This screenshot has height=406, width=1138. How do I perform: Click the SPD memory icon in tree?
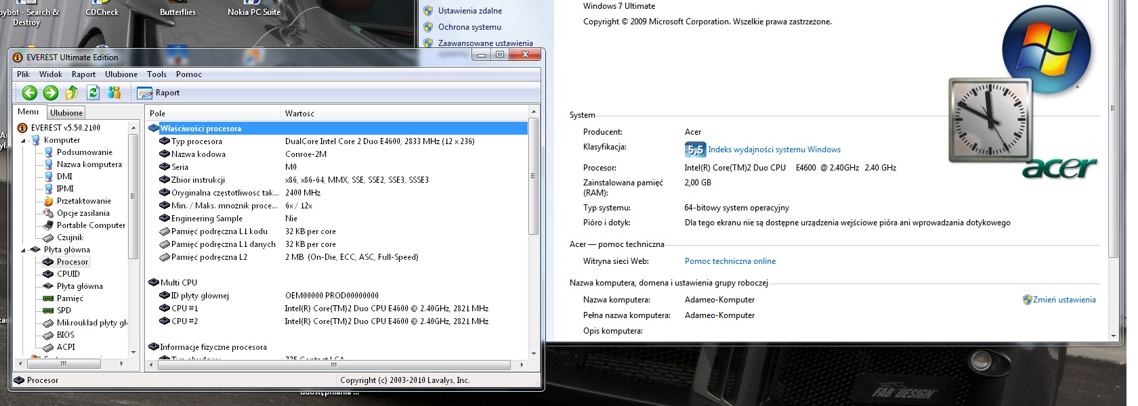point(48,311)
